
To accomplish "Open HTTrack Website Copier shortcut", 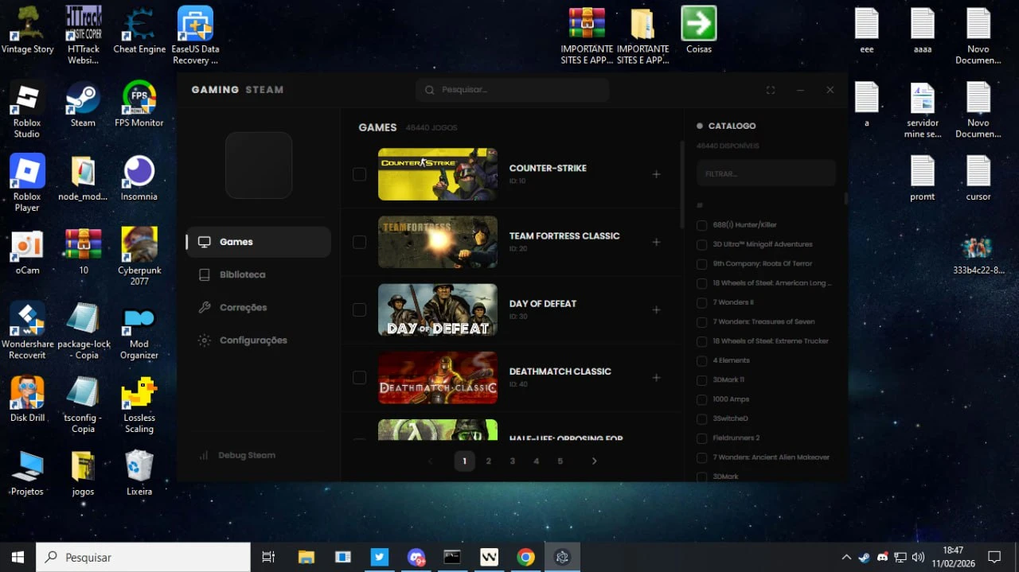I will pyautogui.click(x=83, y=35).
